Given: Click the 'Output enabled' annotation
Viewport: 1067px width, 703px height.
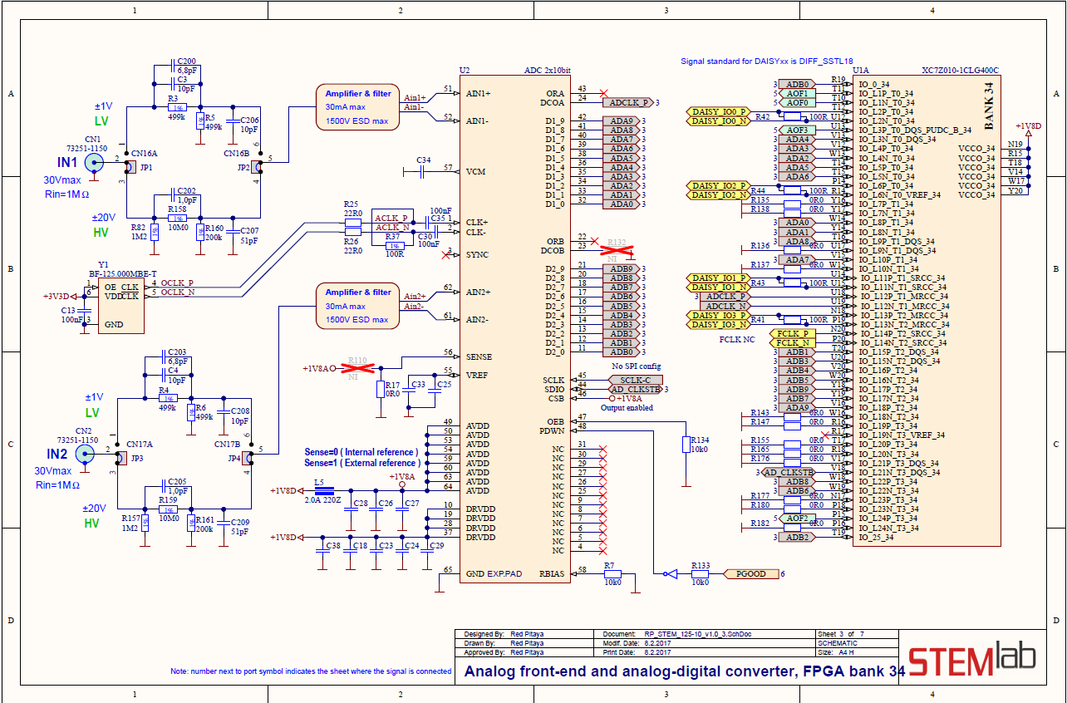Looking at the screenshot, I should tap(627, 408).
